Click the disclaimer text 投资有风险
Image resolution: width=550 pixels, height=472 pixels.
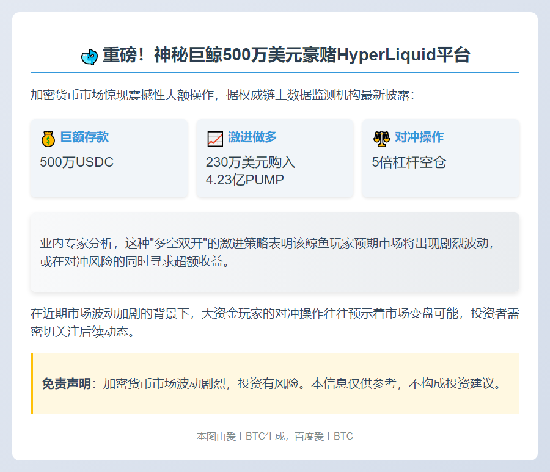pos(268,383)
